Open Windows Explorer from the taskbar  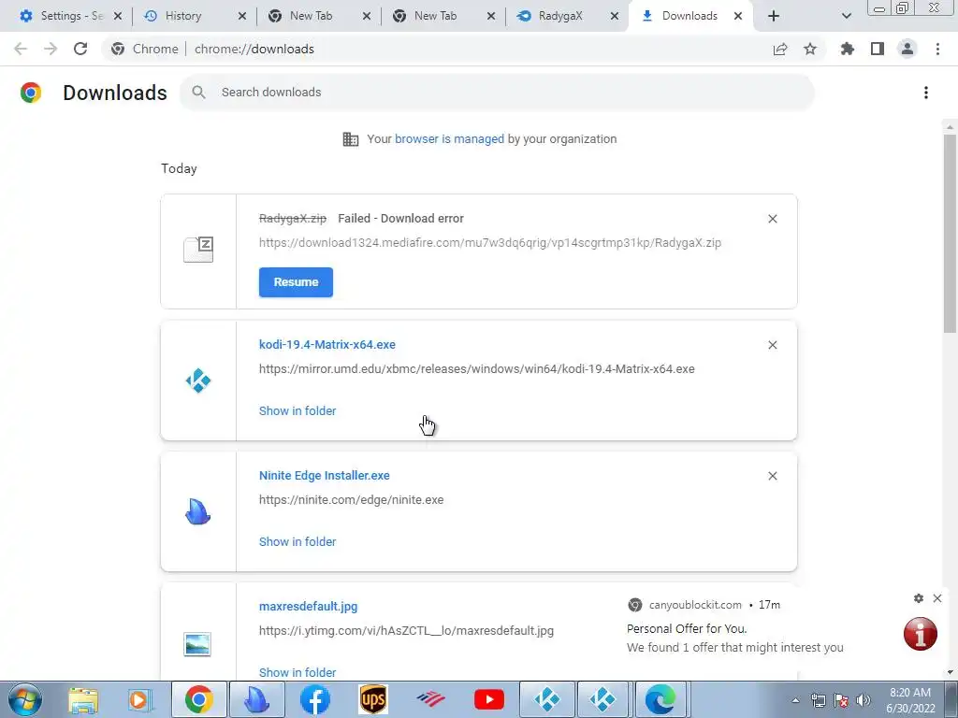click(83, 699)
